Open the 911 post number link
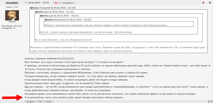The width and height of the screenshot is (213, 103). (56, 3)
